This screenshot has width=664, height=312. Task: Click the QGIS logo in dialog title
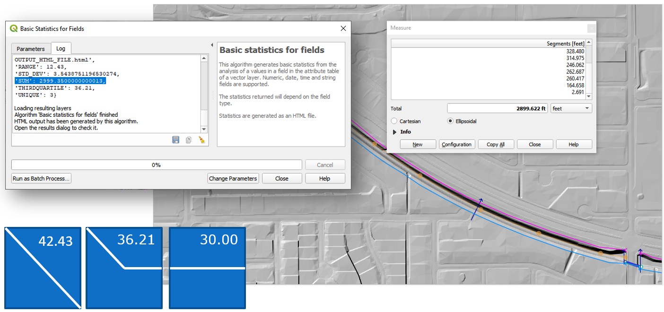pyautogui.click(x=14, y=28)
